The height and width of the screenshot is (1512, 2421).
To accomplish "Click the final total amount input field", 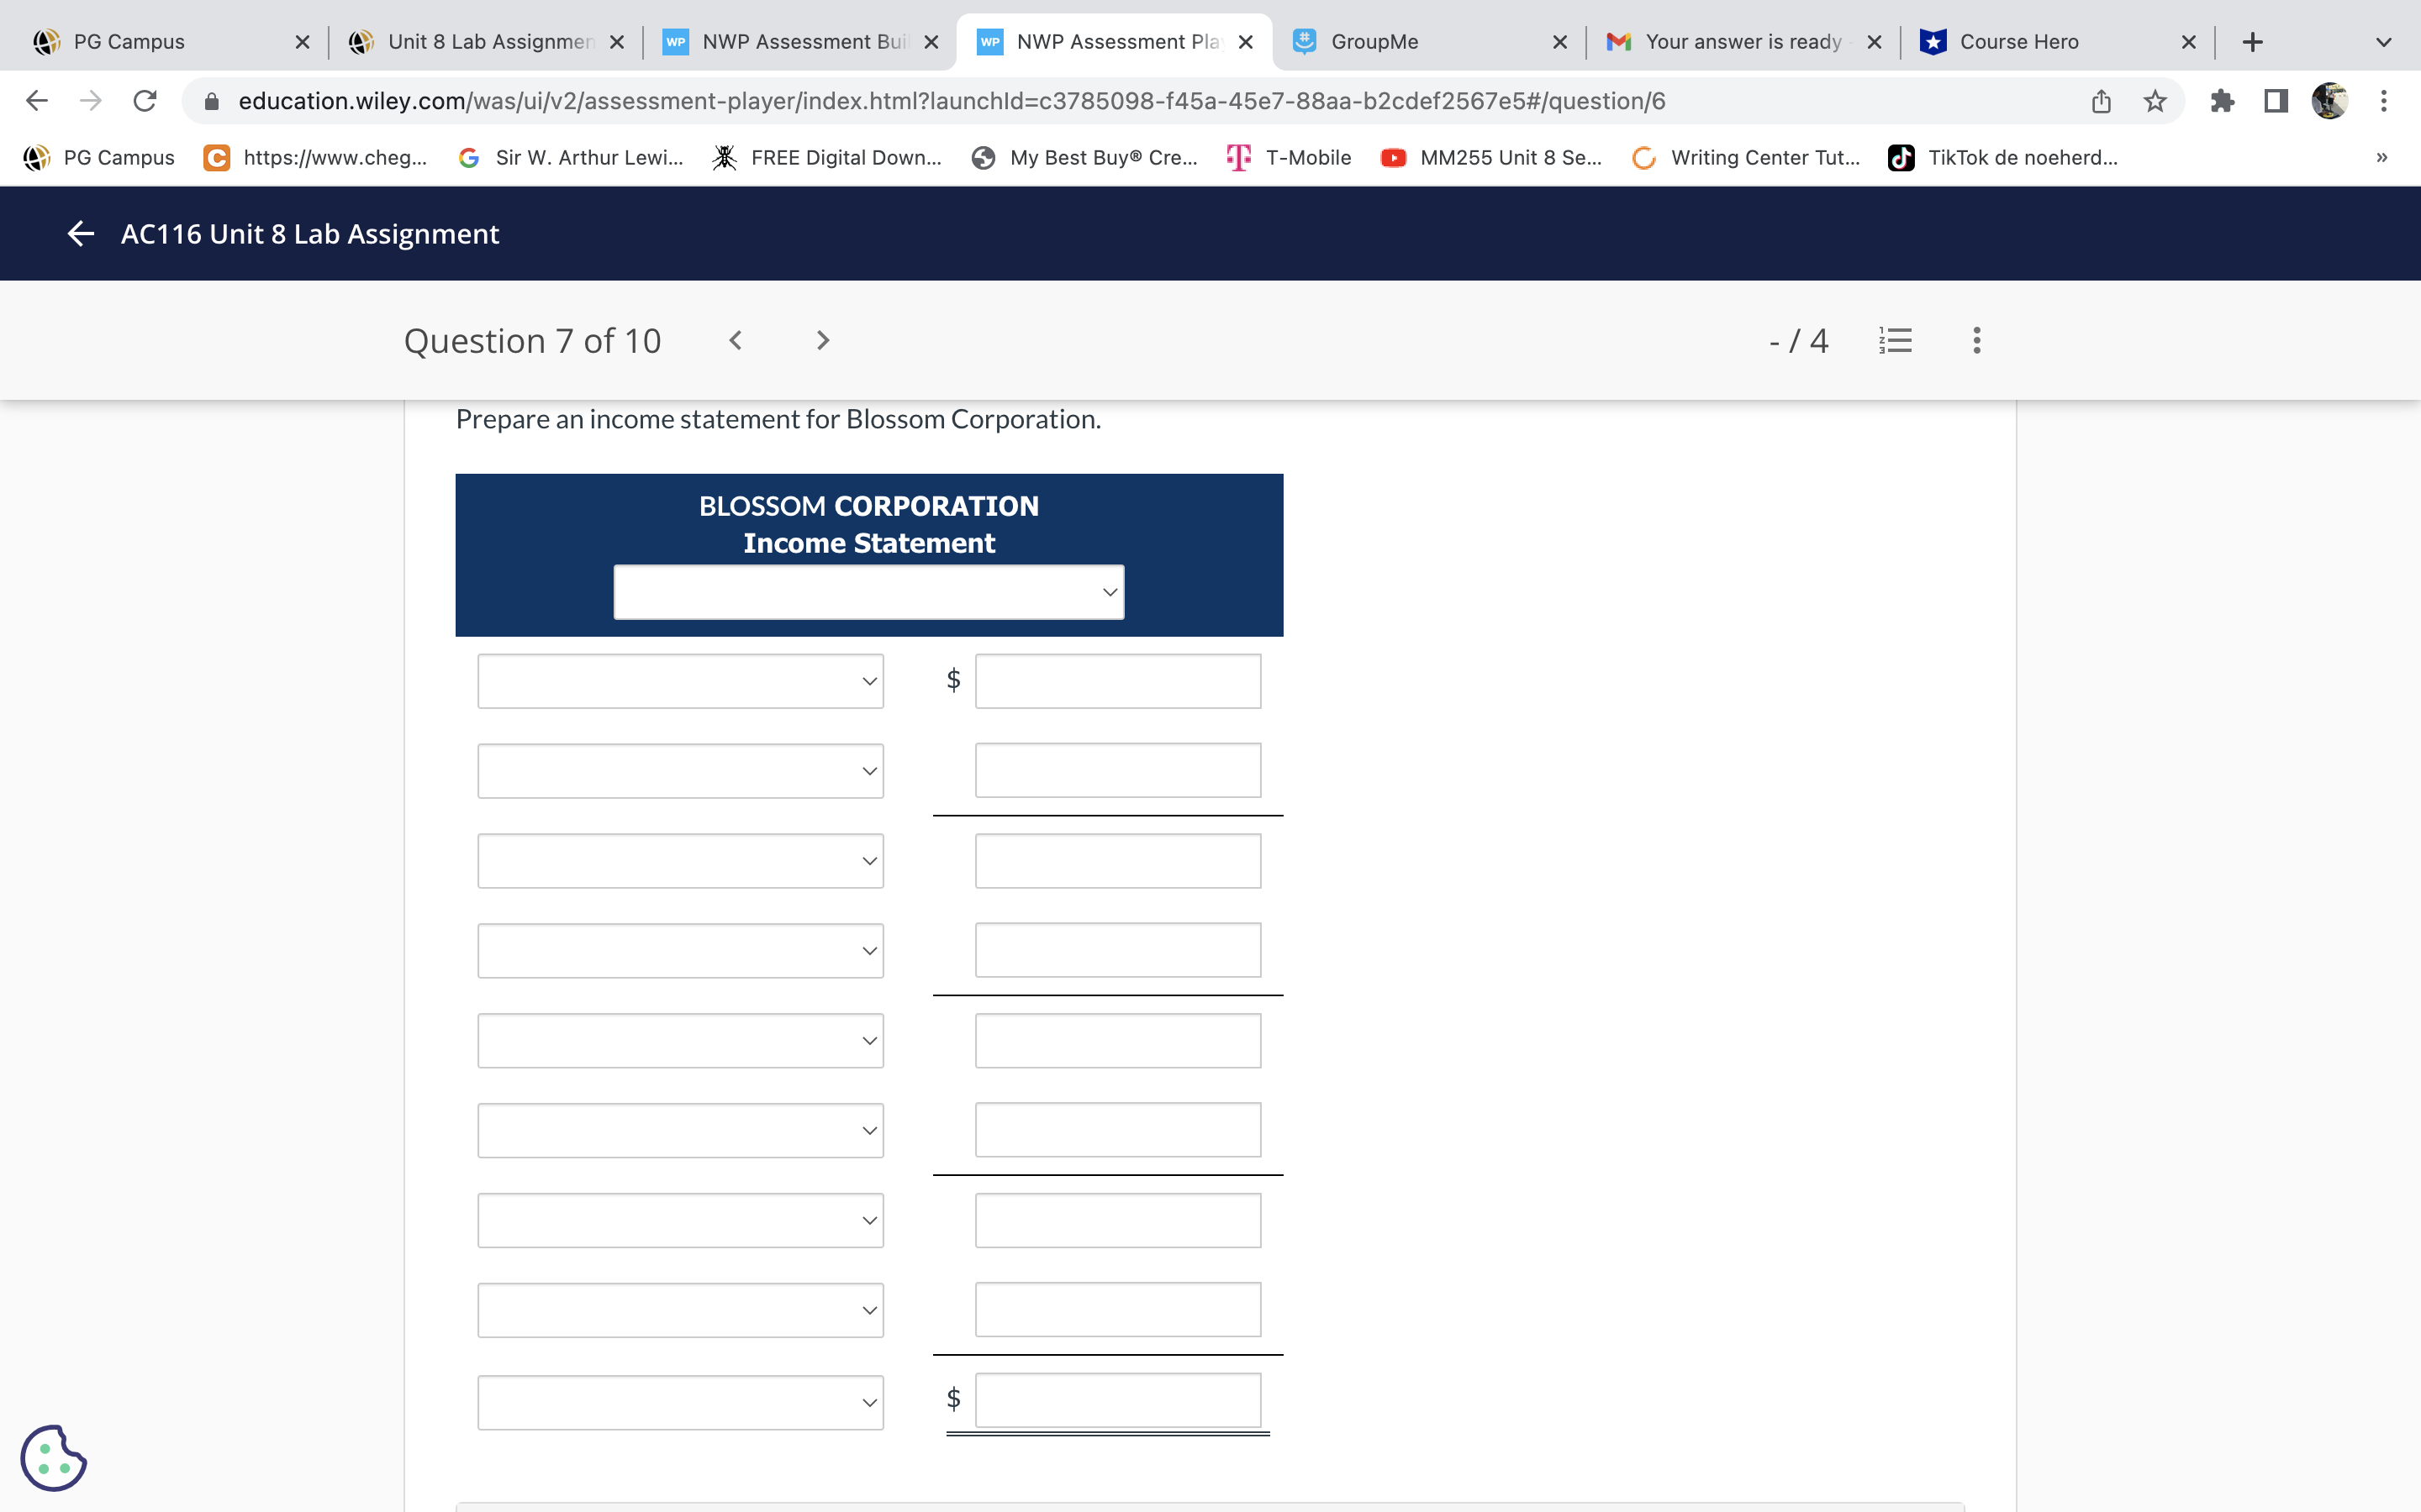I will [1117, 1400].
